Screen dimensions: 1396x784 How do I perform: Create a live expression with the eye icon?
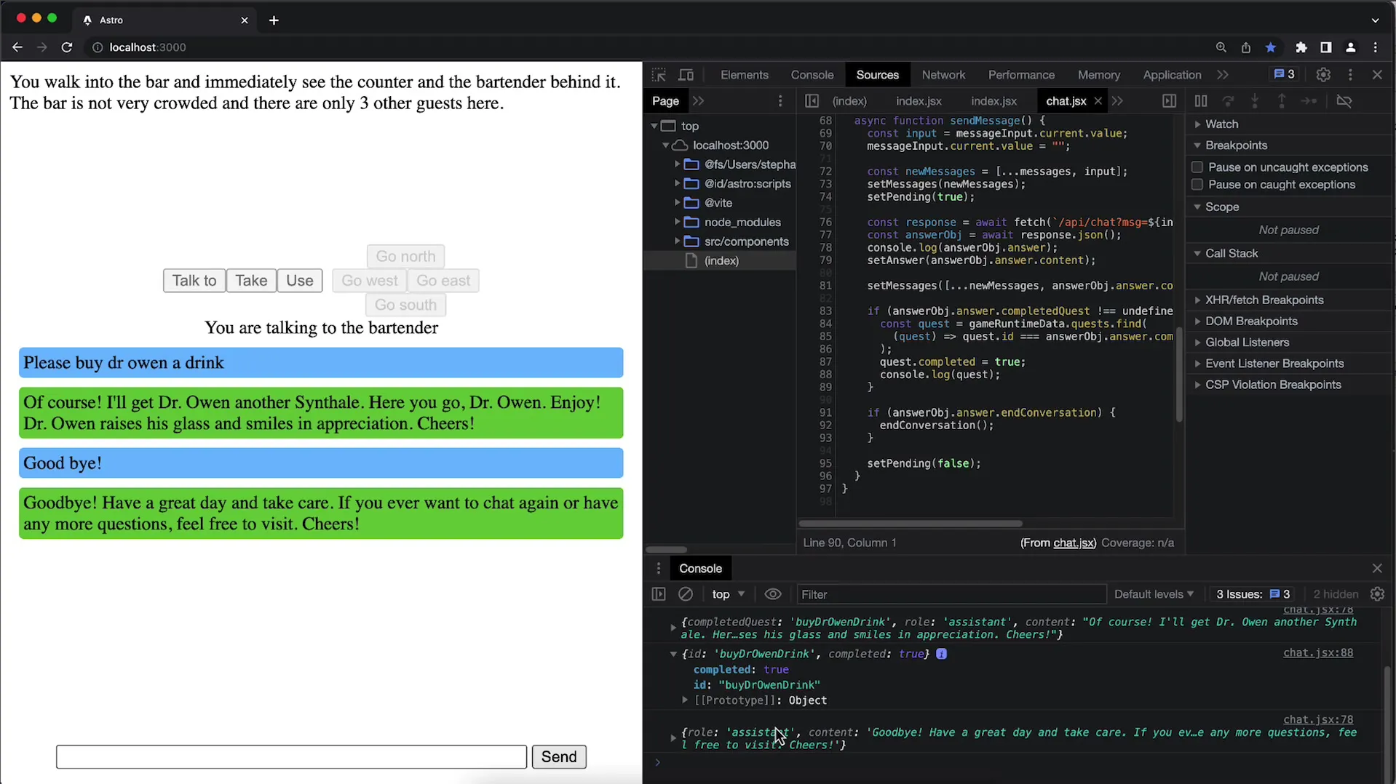[x=773, y=594]
